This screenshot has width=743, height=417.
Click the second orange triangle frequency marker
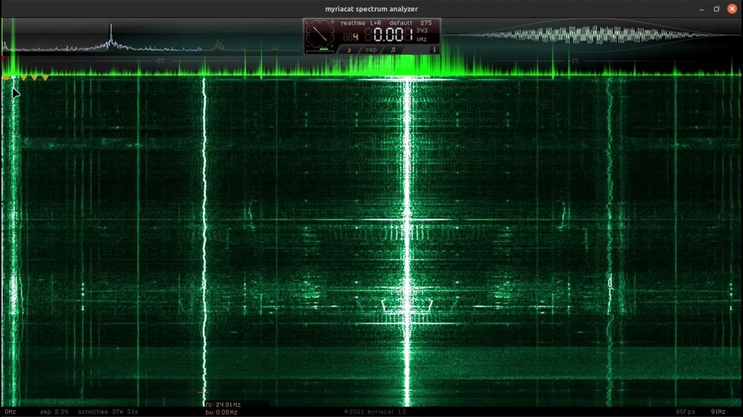tap(23, 78)
